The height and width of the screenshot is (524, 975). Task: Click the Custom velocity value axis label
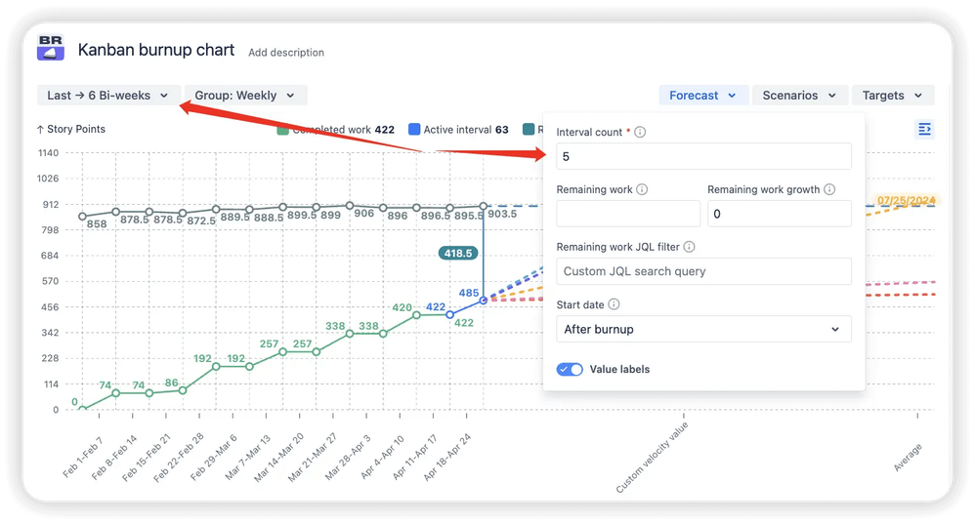pos(653,457)
